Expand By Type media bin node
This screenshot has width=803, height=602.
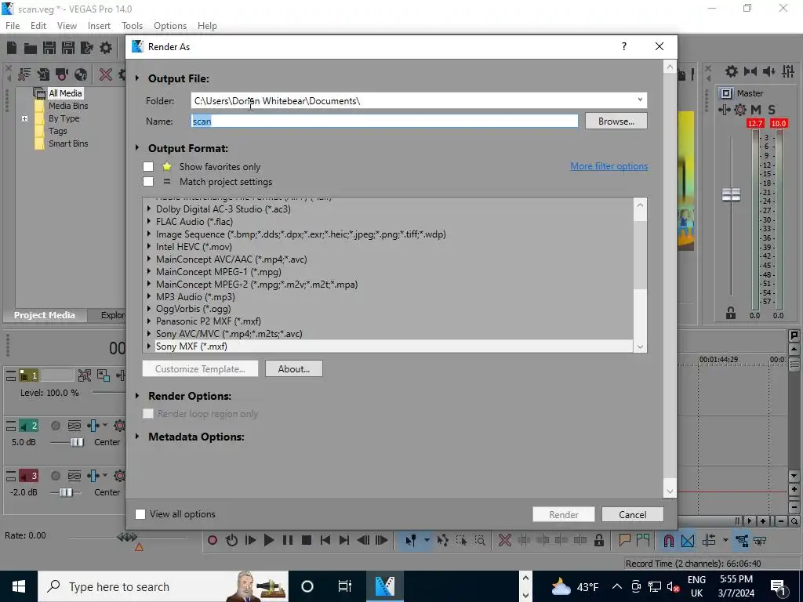click(x=24, y=118)
